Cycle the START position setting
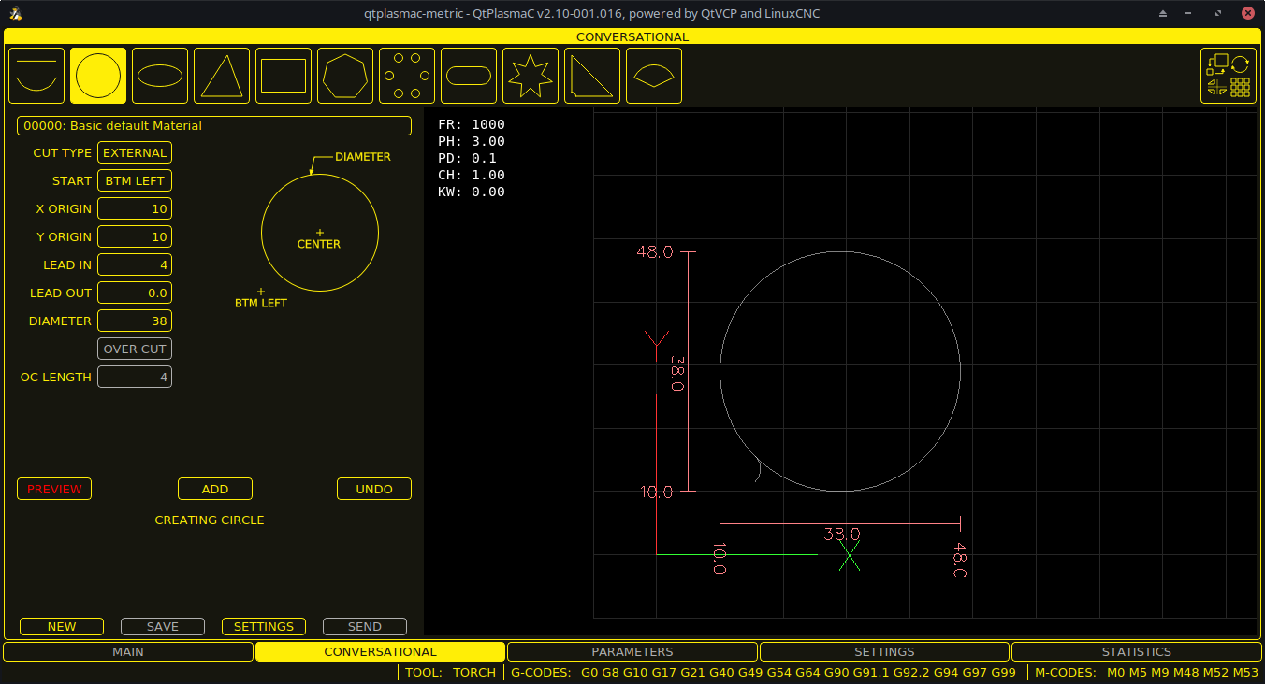This screenshot has height=684, width=1265. pos(134,180)
